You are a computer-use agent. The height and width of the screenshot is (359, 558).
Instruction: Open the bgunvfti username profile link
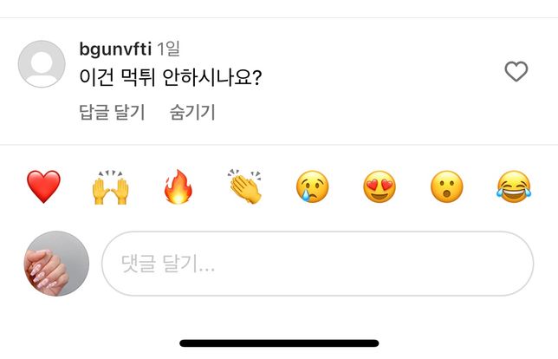(114, 49)
